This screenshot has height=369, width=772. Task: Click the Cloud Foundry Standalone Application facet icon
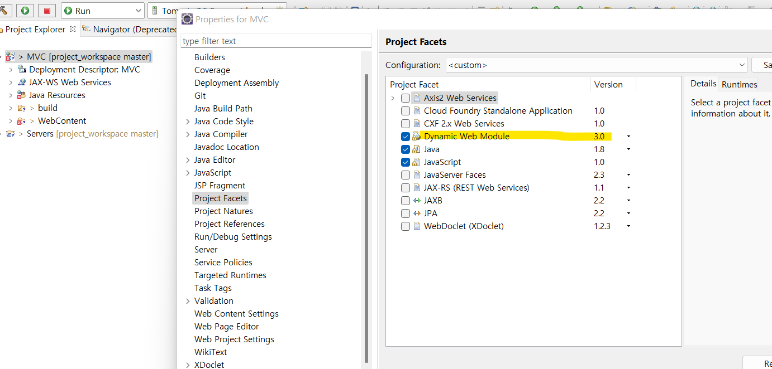pyautogui.click(x=417, y=111)
